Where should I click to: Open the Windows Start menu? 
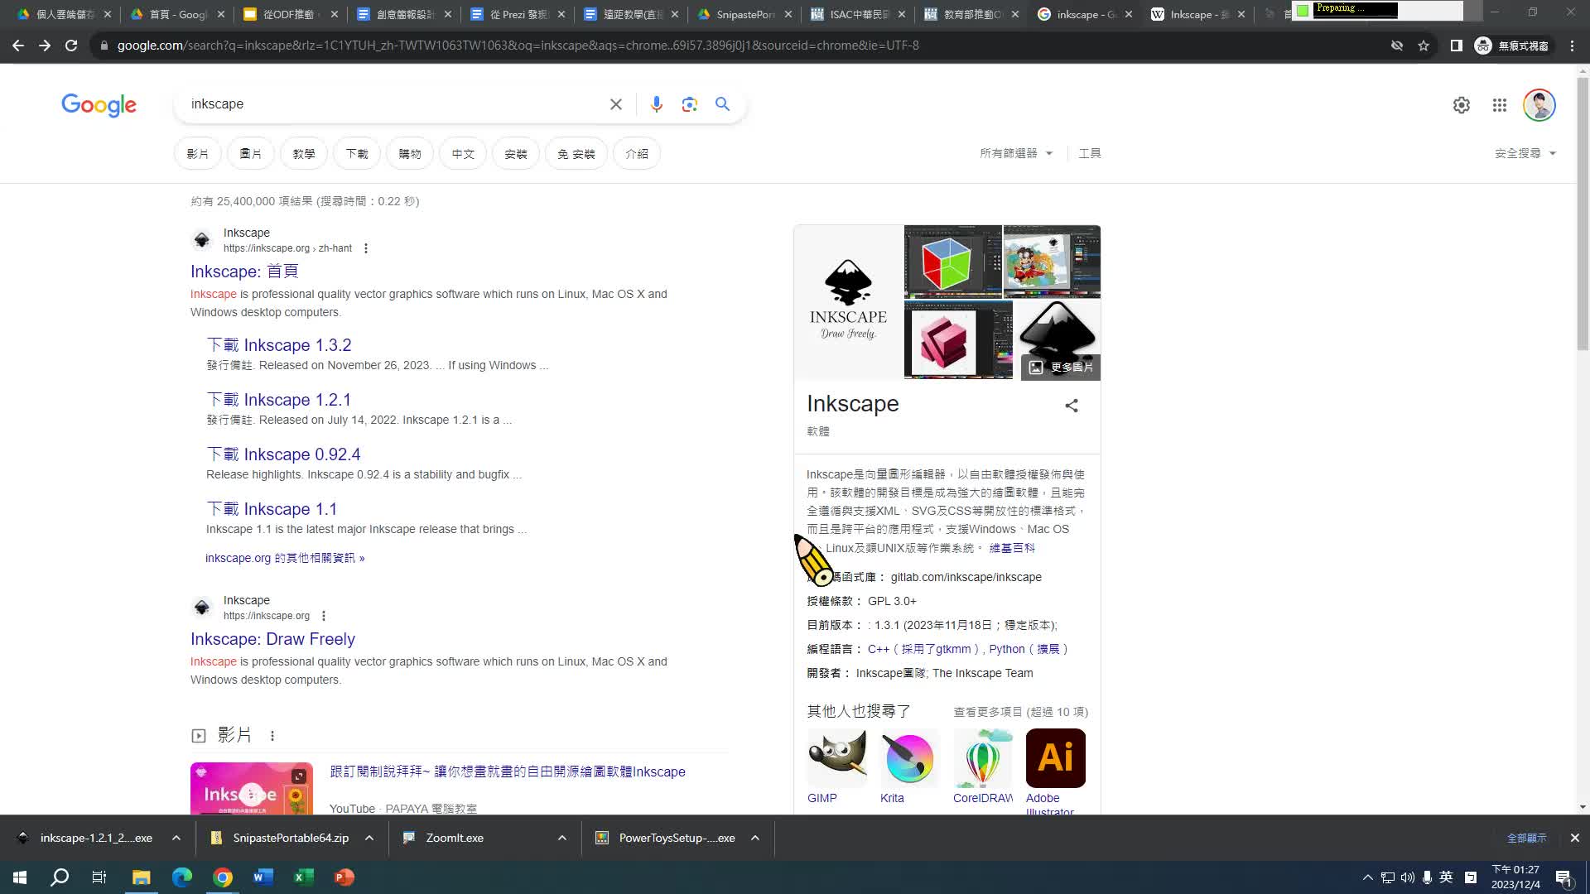(20, 877)
